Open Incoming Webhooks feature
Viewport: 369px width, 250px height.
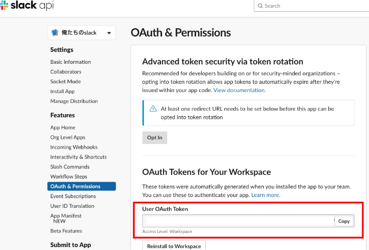pyautogui.click(x=75, y=147)
